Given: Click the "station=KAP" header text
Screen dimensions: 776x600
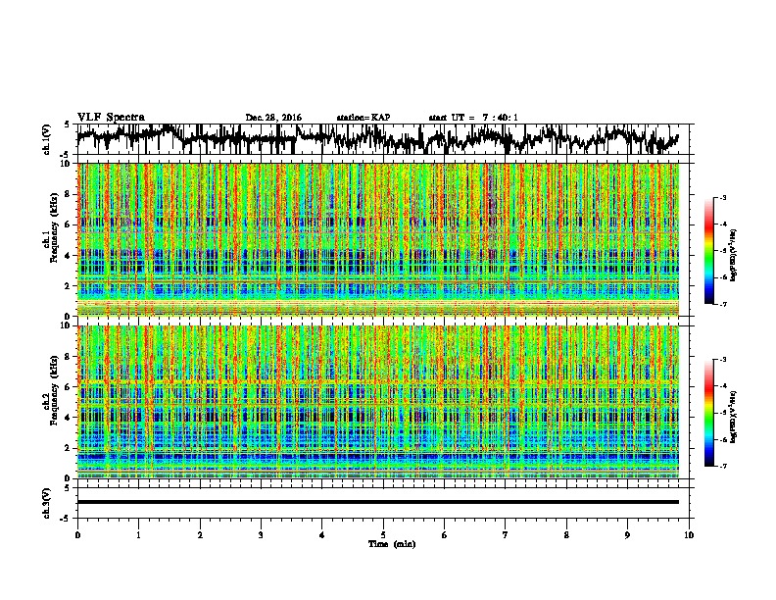Looking at the screenshot, I should coord(364,118).
